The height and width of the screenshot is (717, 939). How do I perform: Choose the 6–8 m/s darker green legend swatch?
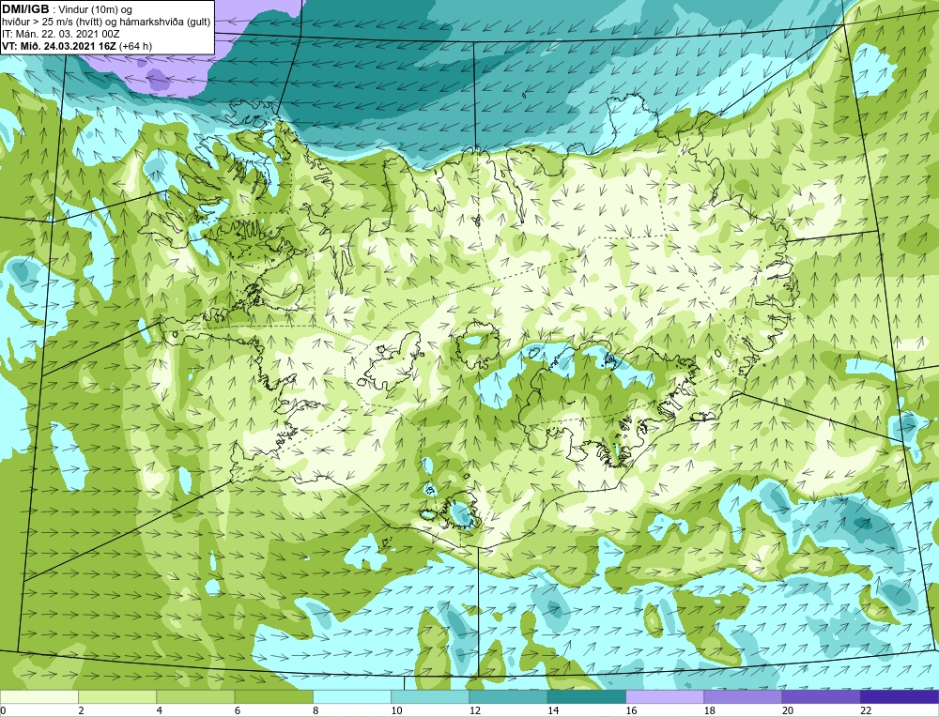coord(273,696)
